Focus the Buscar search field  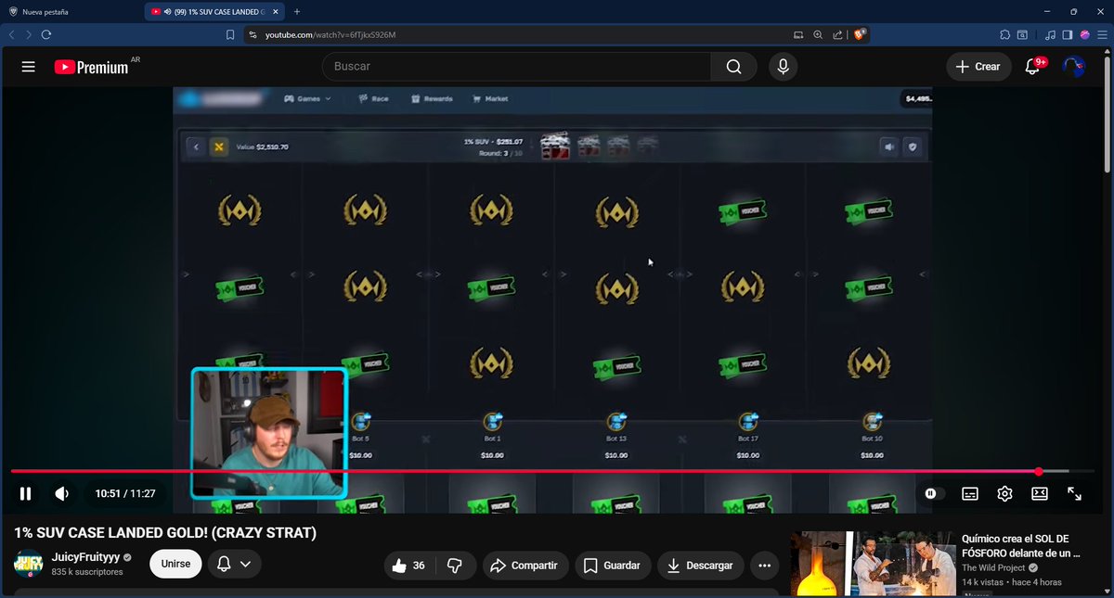point(517,67)
